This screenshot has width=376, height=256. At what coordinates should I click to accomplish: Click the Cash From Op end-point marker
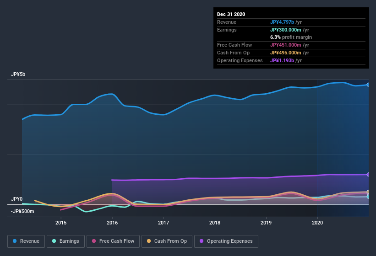(x=368, y=192)
